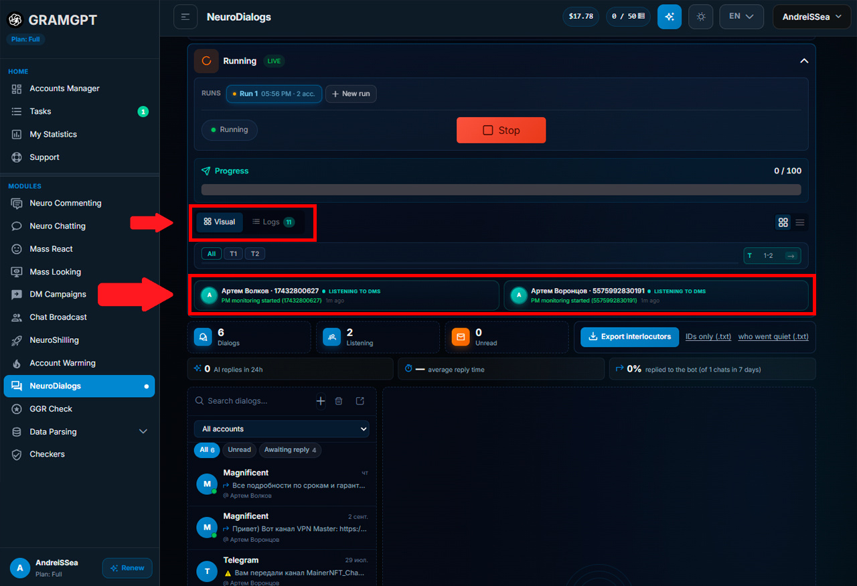Click the GGR Check star icon

click(x=17, y=409)
